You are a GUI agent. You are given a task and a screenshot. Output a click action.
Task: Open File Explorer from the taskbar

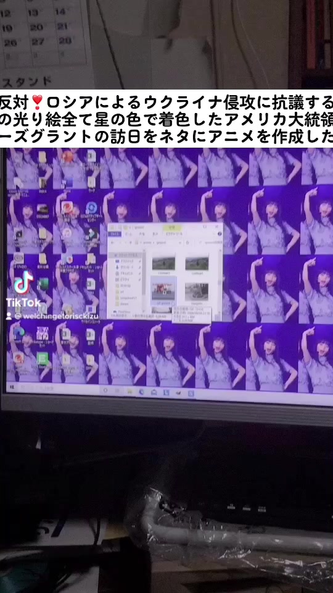[x=129, y=392]
